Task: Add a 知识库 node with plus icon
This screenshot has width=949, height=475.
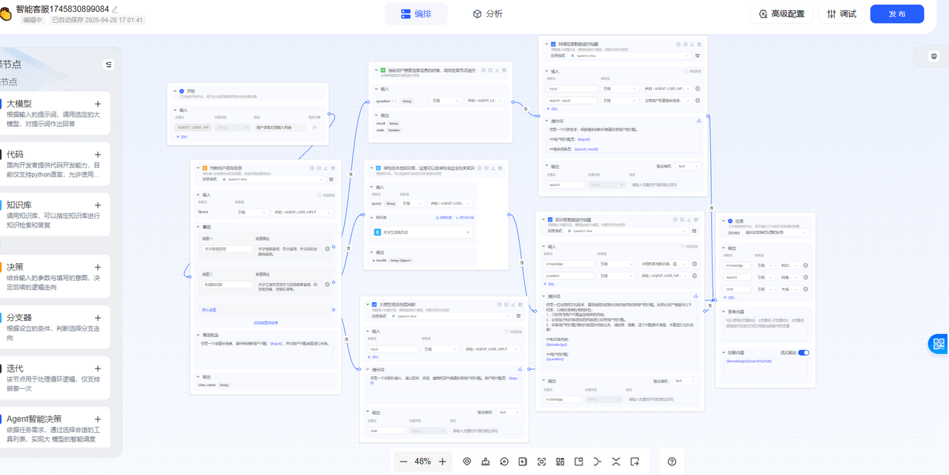Action: 97,205
